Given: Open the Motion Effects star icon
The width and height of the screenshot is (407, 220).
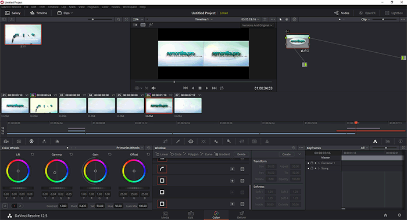Looking at the screenshot, I should tap(58, 141).
